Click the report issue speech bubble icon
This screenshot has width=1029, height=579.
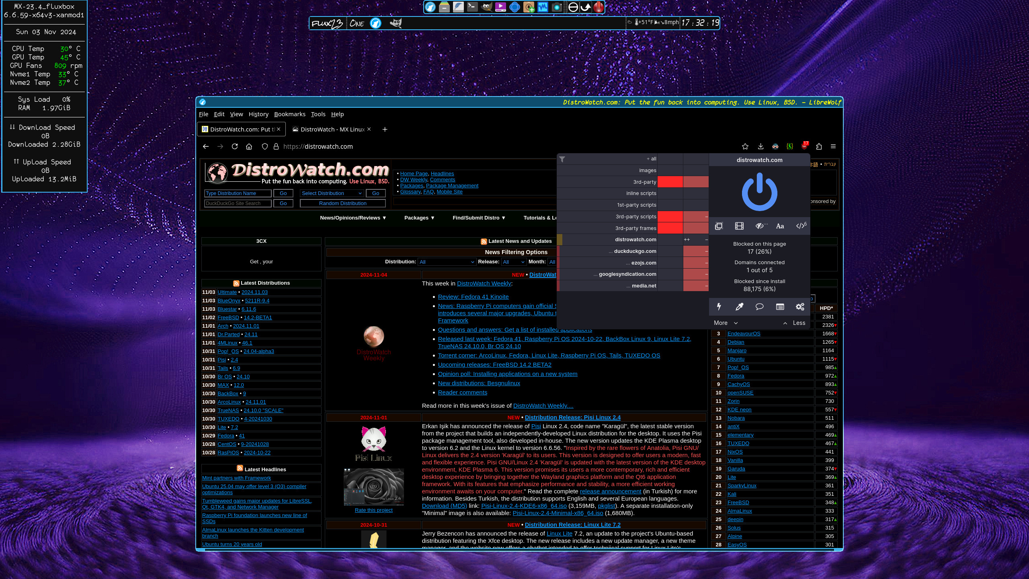[759, 307]
